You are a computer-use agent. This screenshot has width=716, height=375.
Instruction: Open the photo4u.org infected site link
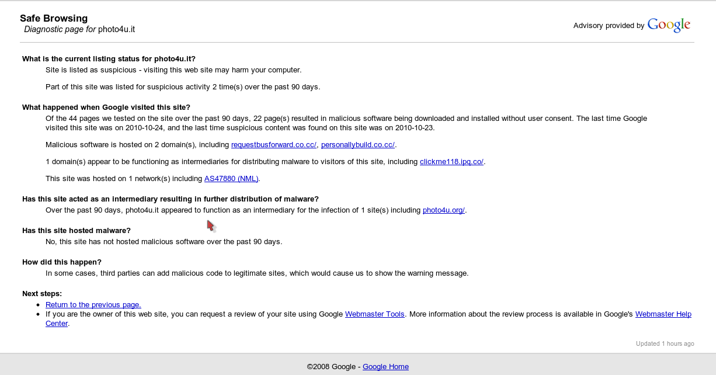(443, 210)
